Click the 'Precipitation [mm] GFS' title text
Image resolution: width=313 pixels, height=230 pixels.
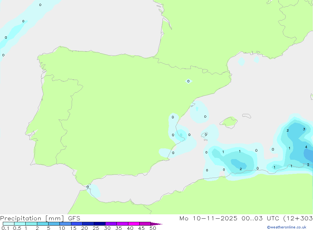(x=40, y=218)
